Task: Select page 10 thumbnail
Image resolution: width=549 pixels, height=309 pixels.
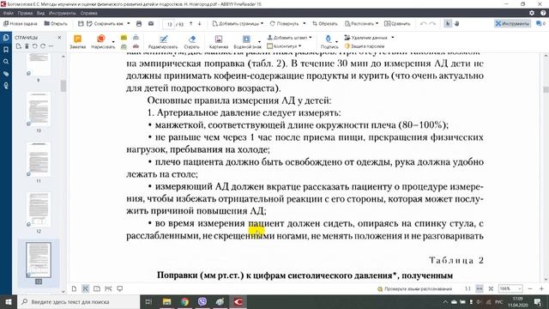Action: click(39, 109)
